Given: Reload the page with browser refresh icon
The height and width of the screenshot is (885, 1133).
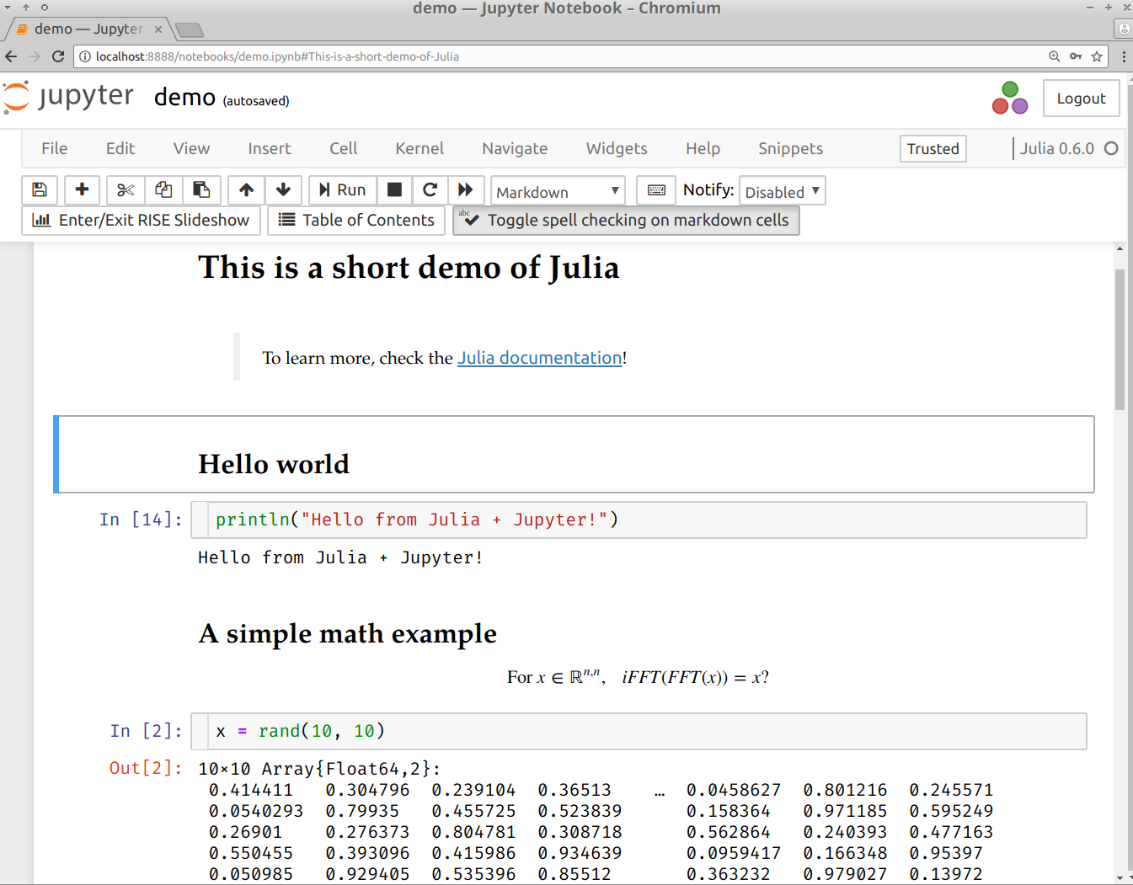Looking at the screenshot, I should pos(58,56).
